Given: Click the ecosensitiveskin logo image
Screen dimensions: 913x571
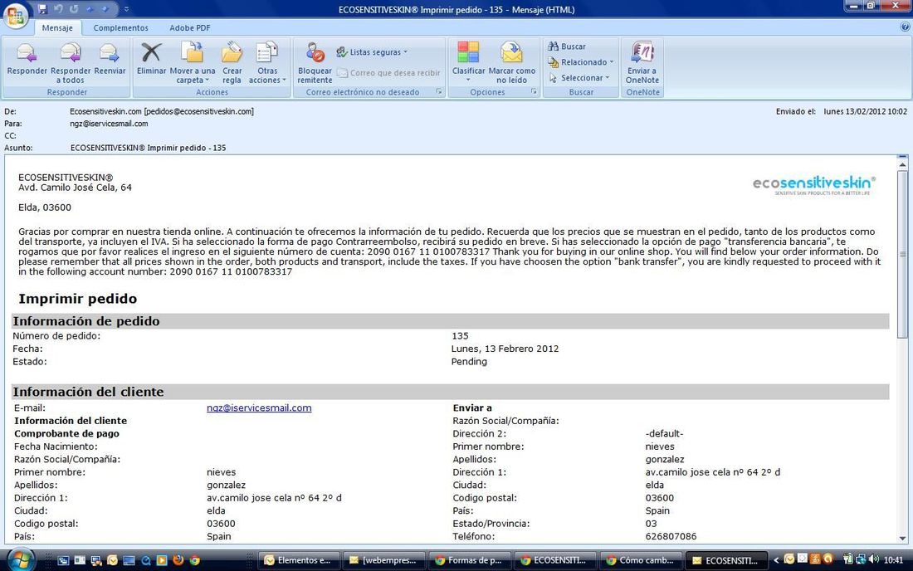Looking at the screenshot, I should click(x=814, y=185).
